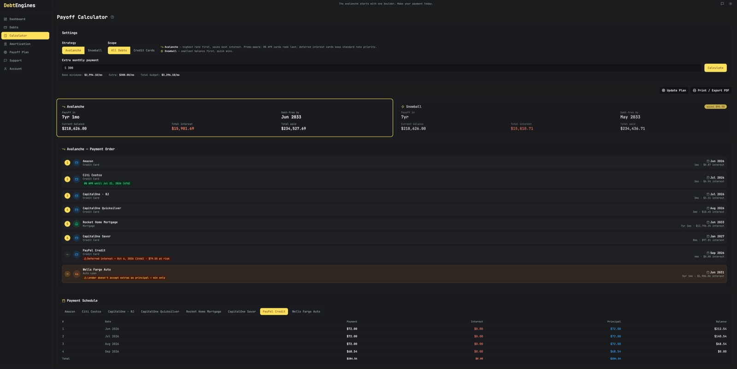Click the number 5 badge on Rocket Home Mortgage

click(67, 224)
